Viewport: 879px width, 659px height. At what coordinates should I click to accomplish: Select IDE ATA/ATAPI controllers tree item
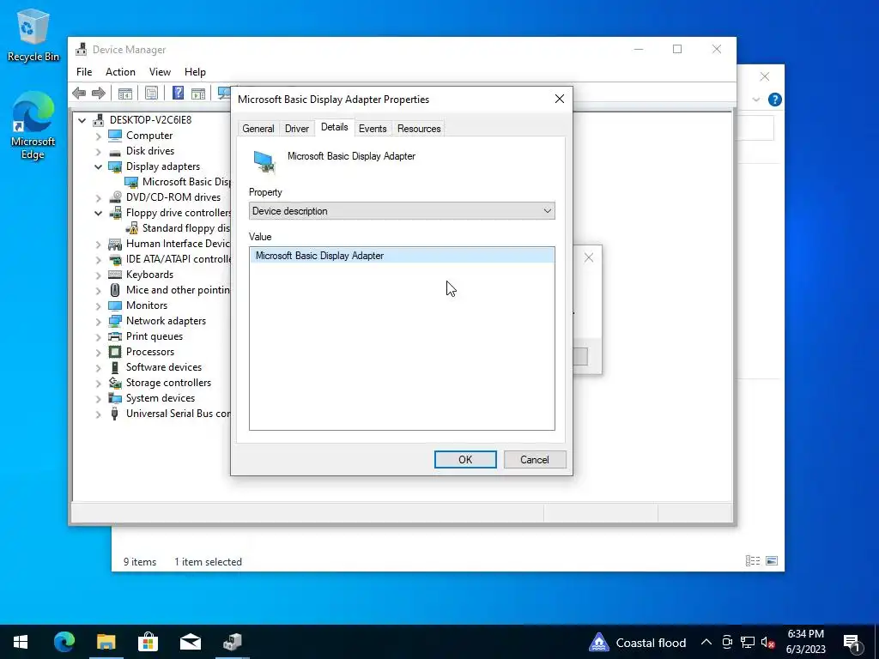pyautogui.click(x=178, y=259)
